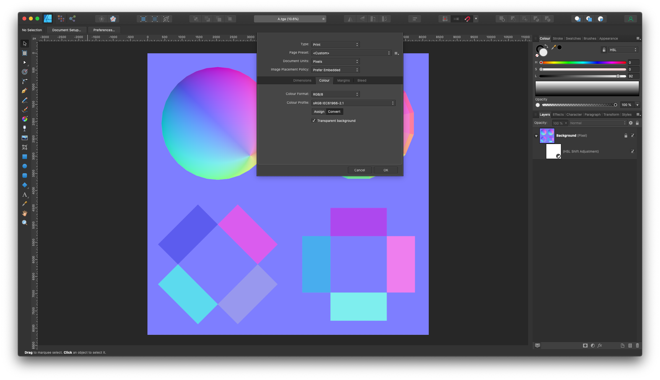This screenshot has height=380, width=660.
Task: Select the Artistic Text tool
Action: tap(25, 195)
